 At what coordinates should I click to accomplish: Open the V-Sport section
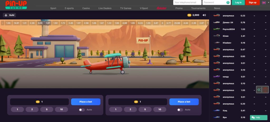[x=144, y=8]
